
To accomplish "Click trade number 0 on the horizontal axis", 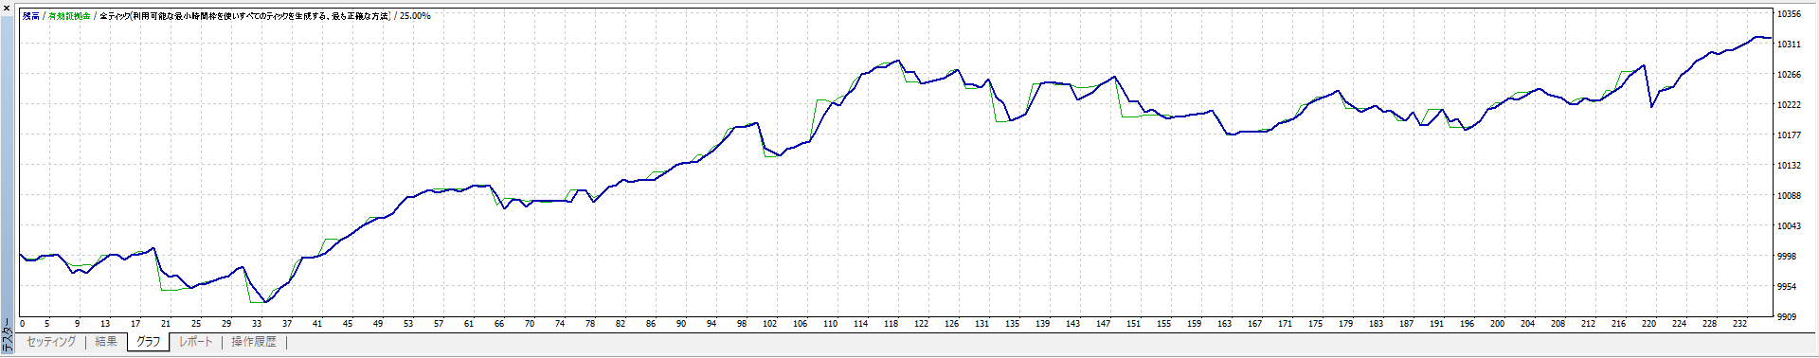I will (x=22, y=324).
